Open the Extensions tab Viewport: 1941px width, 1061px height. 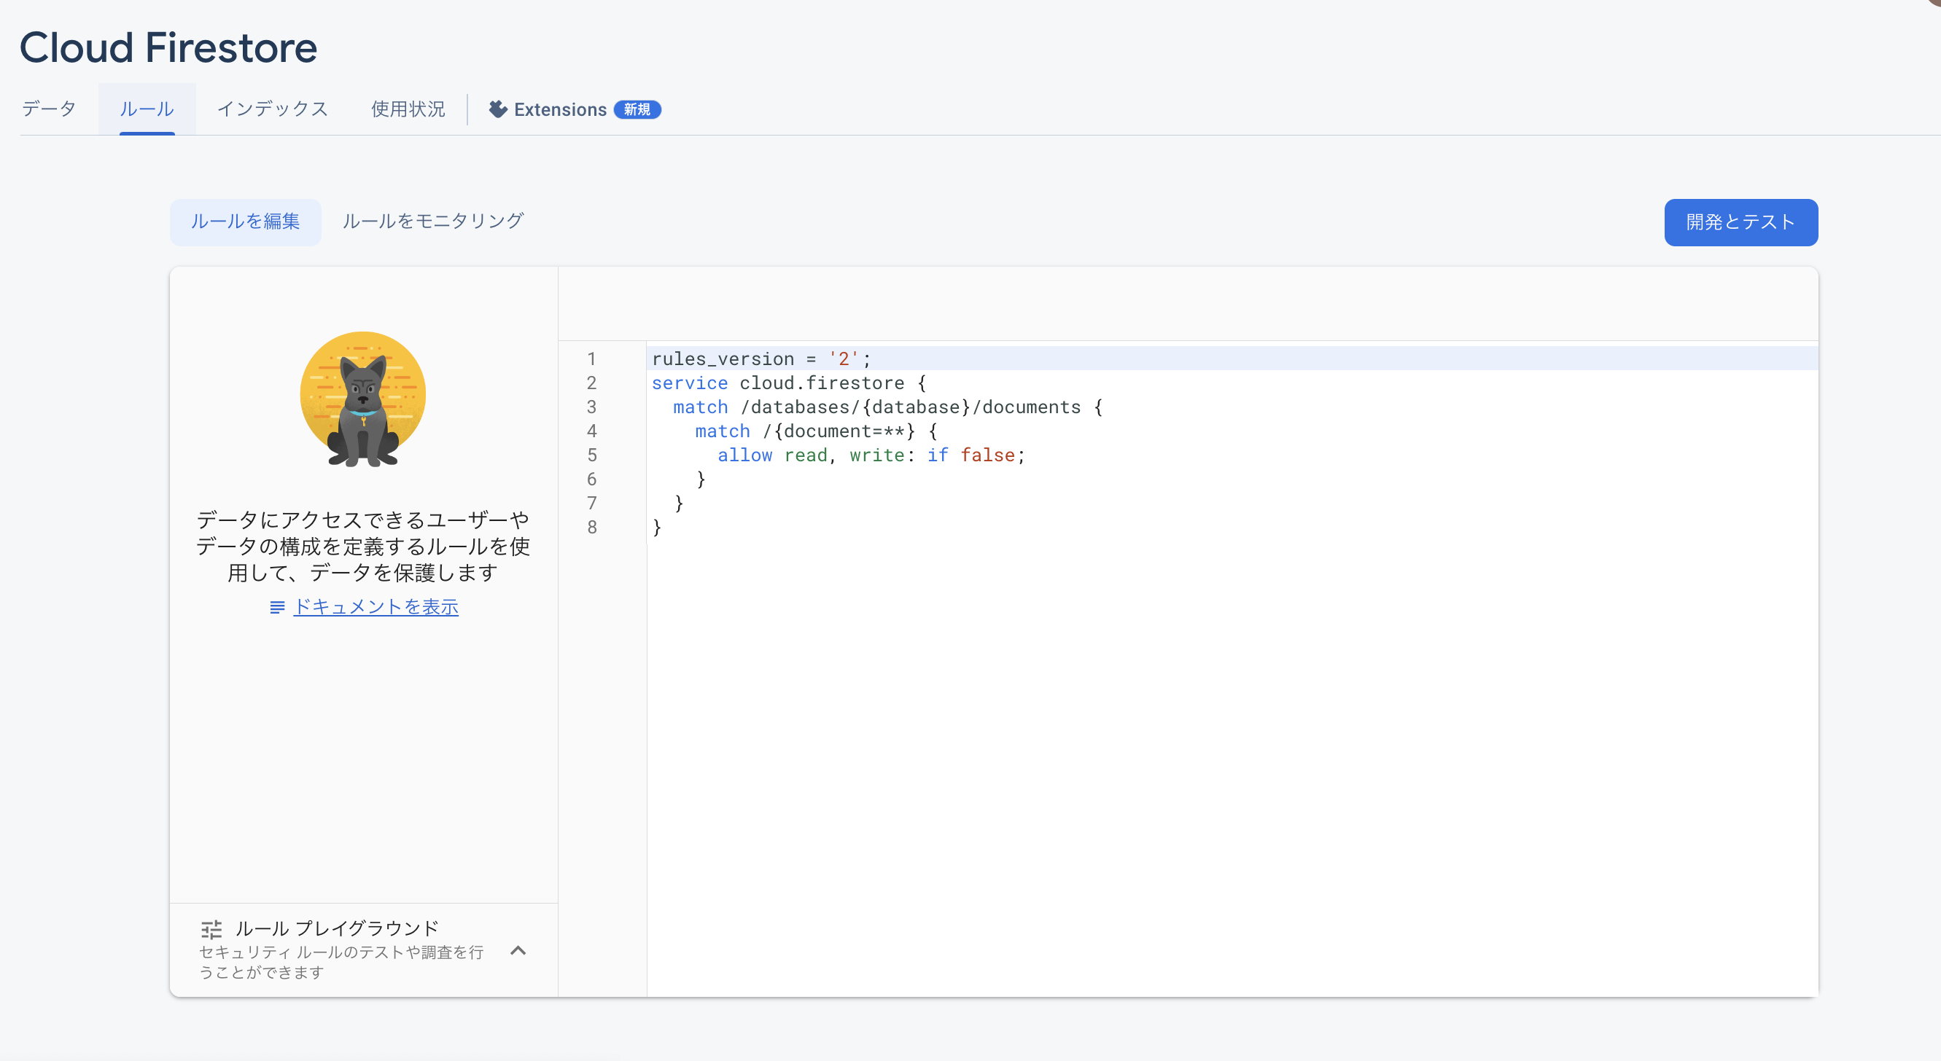[x=560, y=110]
